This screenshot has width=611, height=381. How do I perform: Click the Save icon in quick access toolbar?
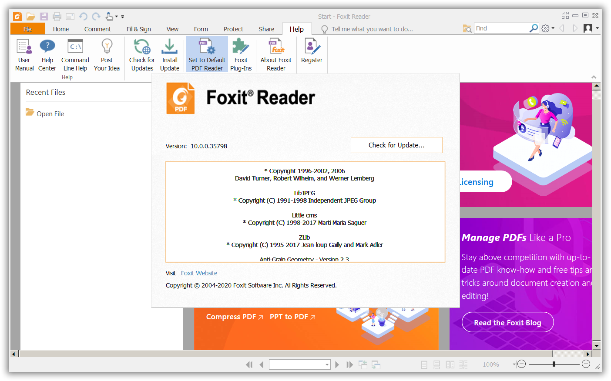coord(44,17)
